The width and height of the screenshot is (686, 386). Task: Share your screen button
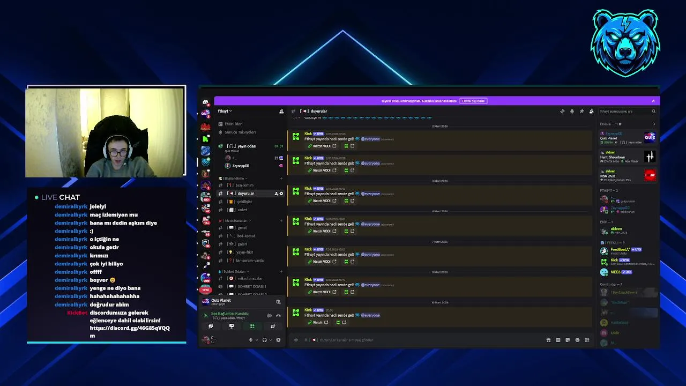click(232, 326)
